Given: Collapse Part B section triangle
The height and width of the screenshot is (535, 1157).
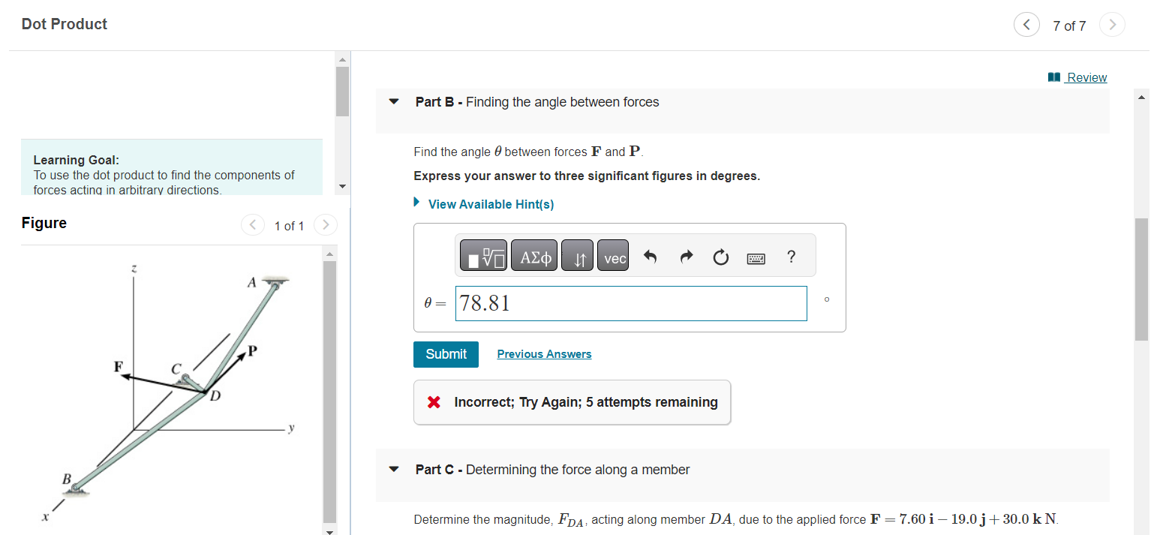Looking at the screenshot, I should pyautogui.click(x=394, y=102).
